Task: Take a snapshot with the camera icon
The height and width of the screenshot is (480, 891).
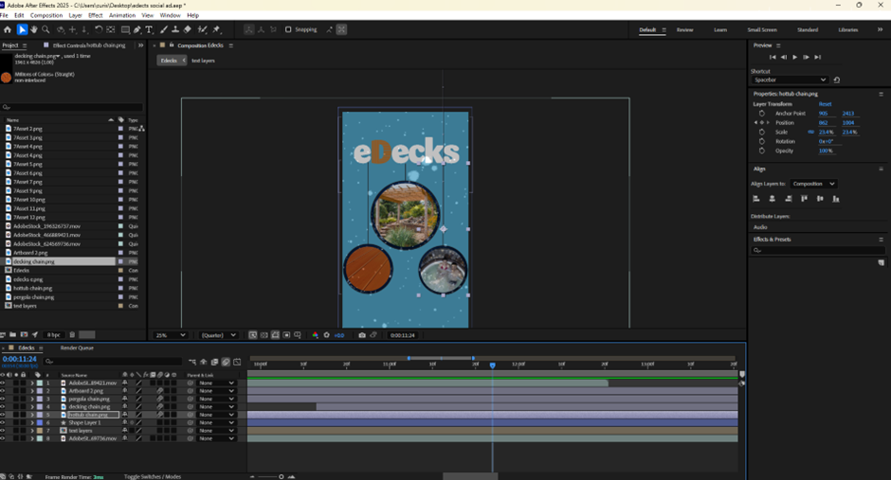Action: [x=362, y=335]
